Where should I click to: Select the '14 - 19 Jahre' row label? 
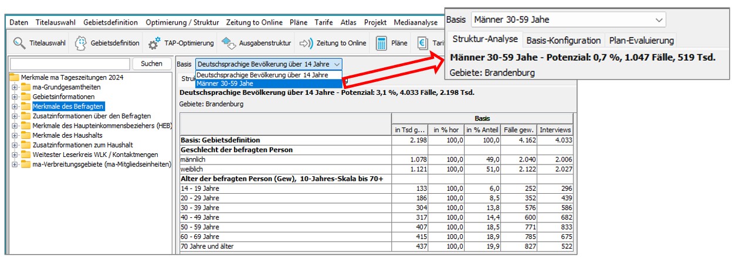click(x=200, y=188)
